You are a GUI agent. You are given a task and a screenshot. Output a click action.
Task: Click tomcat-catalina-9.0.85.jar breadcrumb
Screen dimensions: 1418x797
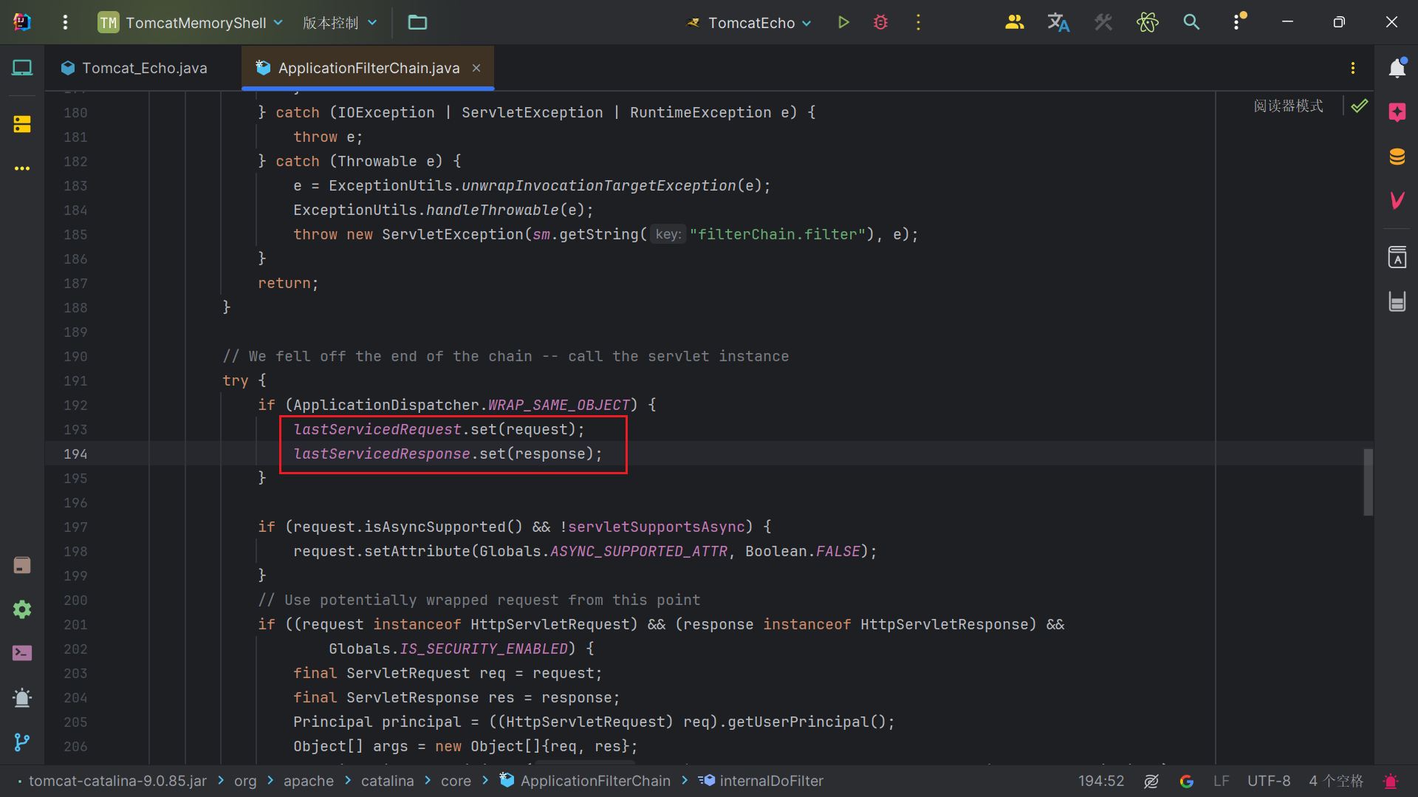click(117, 781)
